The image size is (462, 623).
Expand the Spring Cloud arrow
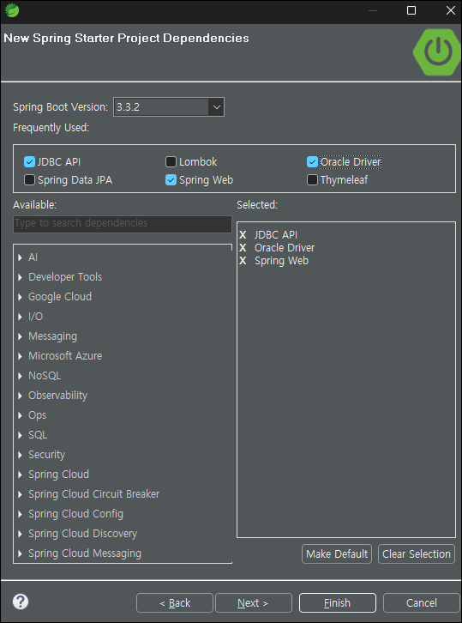20,475
